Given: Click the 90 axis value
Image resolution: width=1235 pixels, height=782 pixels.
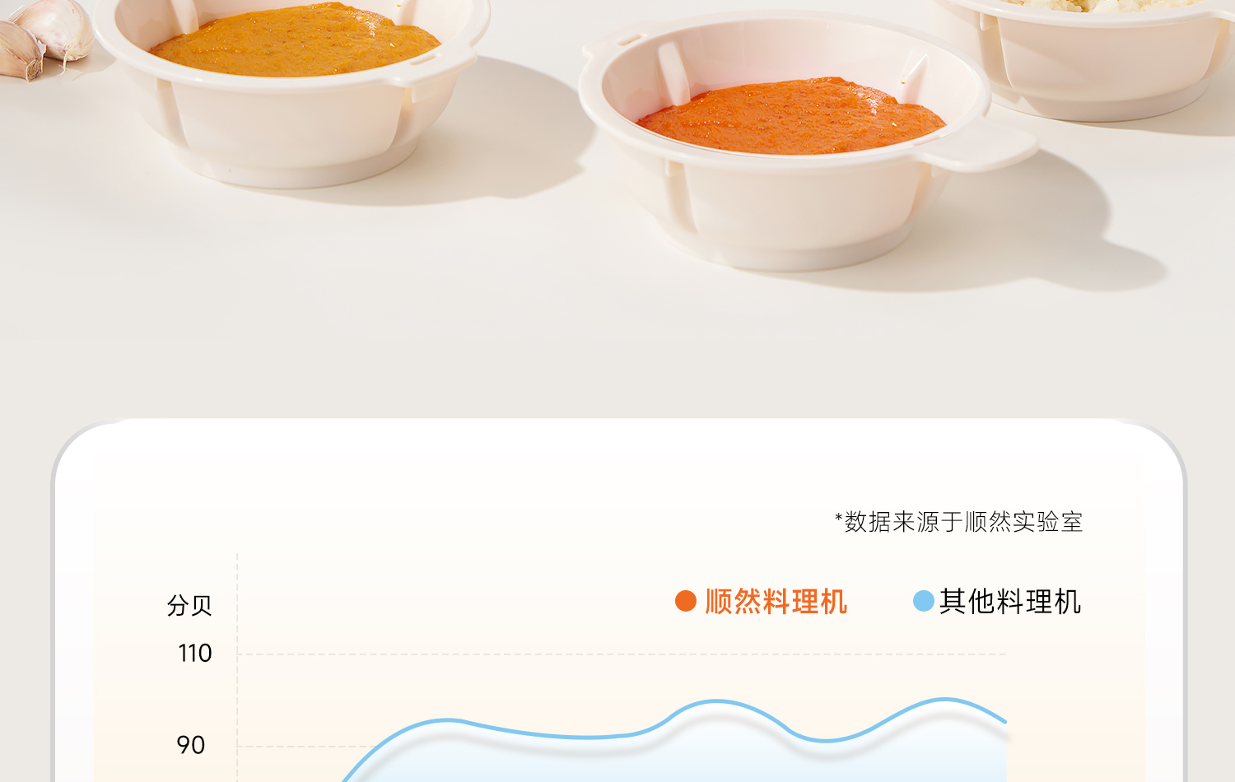Looking at the screenshot, I should [x=191, y=746].
